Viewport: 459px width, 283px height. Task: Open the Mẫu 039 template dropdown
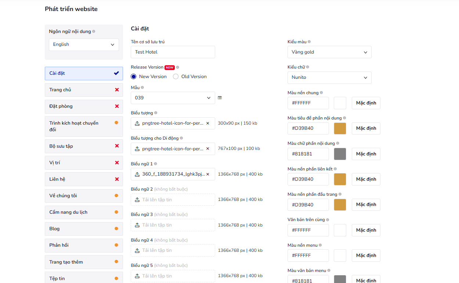(x=173, y=98)
